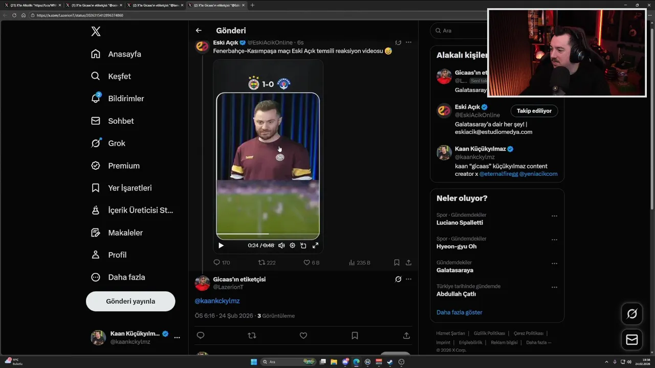The image size is (655, 368).
Task: Open more options on Eski Açık post
Action: [x=408, y=42]
